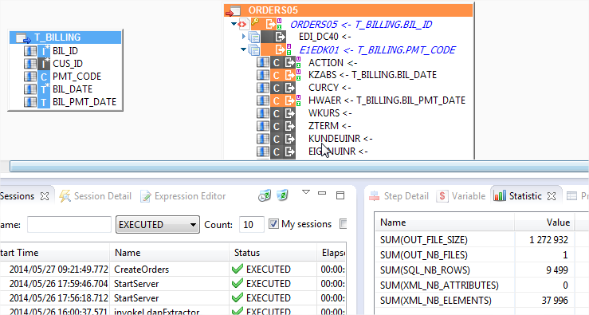Click the column icon next to BIL_ID

(x=30, y=51)
